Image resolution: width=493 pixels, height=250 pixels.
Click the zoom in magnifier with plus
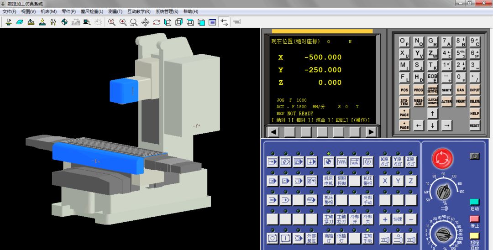click(123, 22)
